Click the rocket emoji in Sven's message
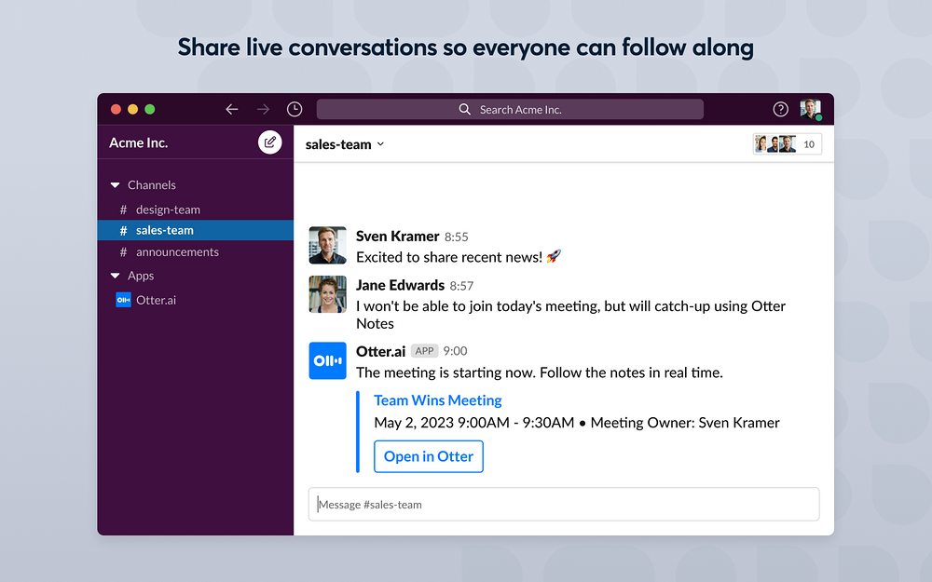932x582 pixels. pyautogui.click(x=554, y=257)
